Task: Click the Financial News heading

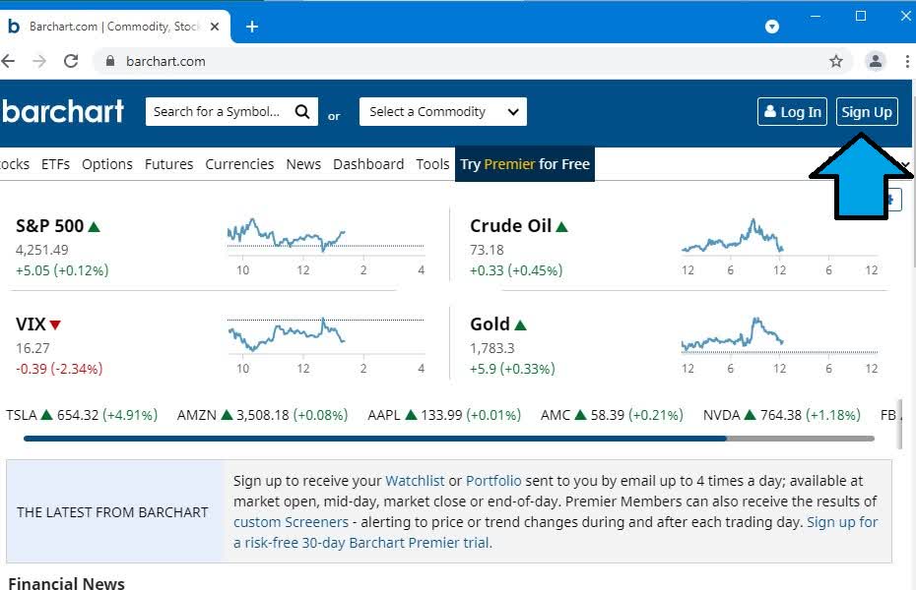Action: tap(67, 583)
